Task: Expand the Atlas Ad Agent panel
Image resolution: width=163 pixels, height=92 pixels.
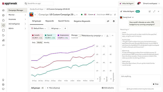Action: [x=154, y=11]
